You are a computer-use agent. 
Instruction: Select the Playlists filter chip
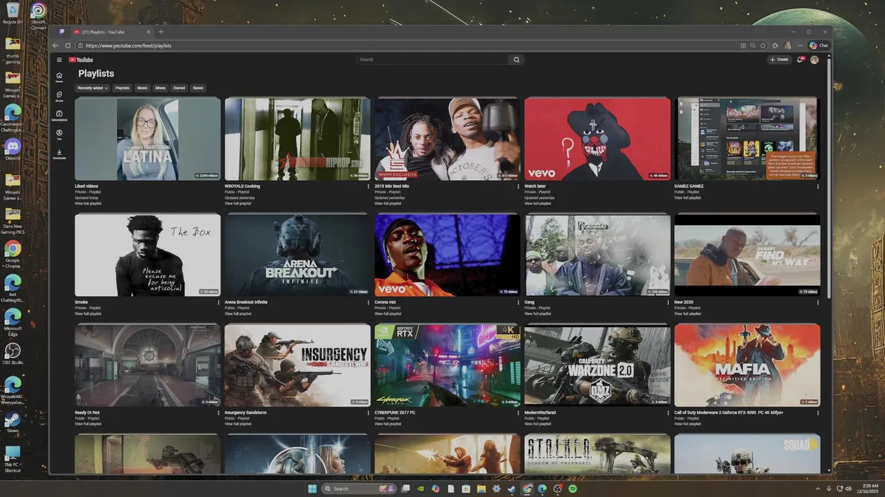coord(122,88)
